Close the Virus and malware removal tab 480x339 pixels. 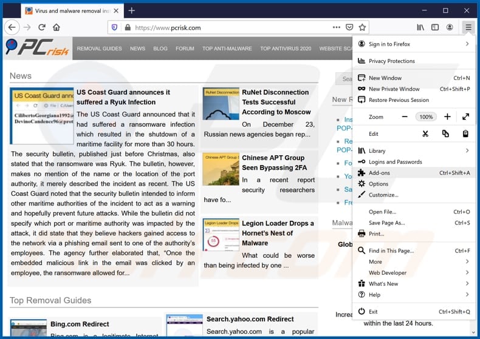click(x=116, y=11)
